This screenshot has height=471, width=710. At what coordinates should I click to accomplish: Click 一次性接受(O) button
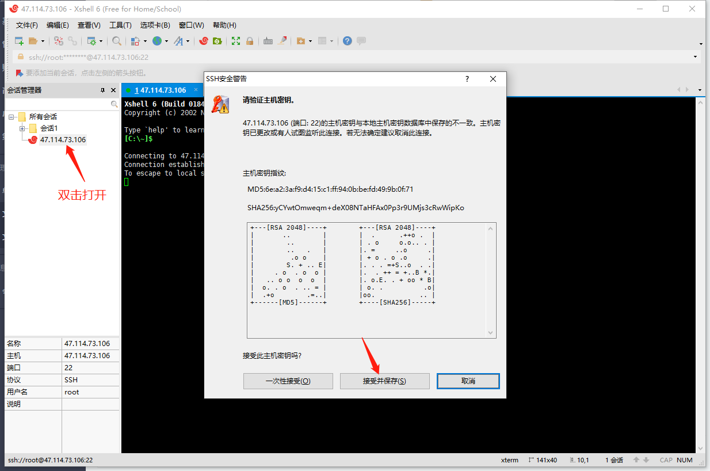tap(288, 381)
